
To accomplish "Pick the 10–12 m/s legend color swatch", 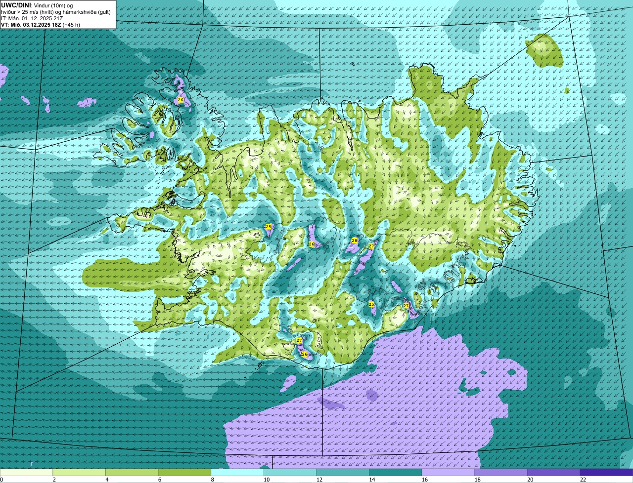I will tap(290, 472).
